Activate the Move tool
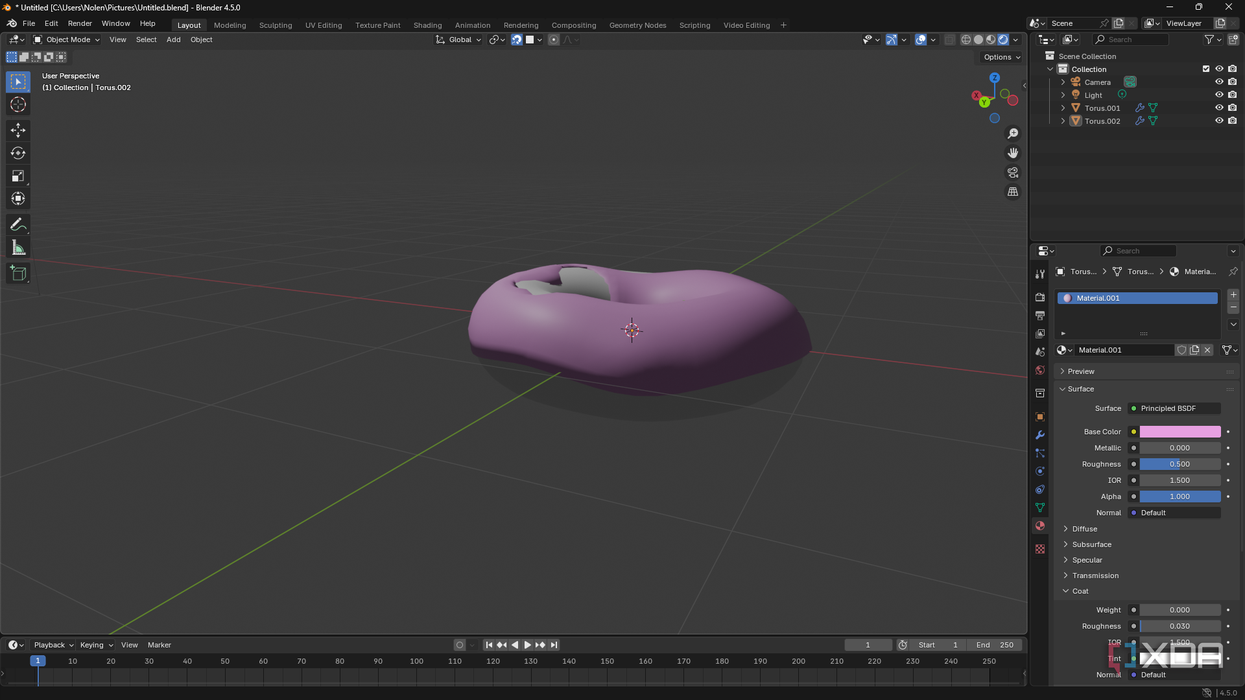 click(x=18, y=130)
